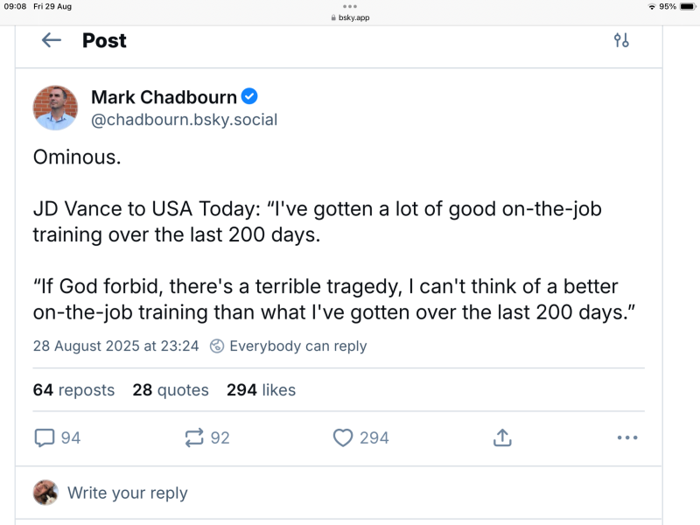700x525 pixels.
Task: Repost the post via the repost arrows icon
Action: tap(194, 437)
